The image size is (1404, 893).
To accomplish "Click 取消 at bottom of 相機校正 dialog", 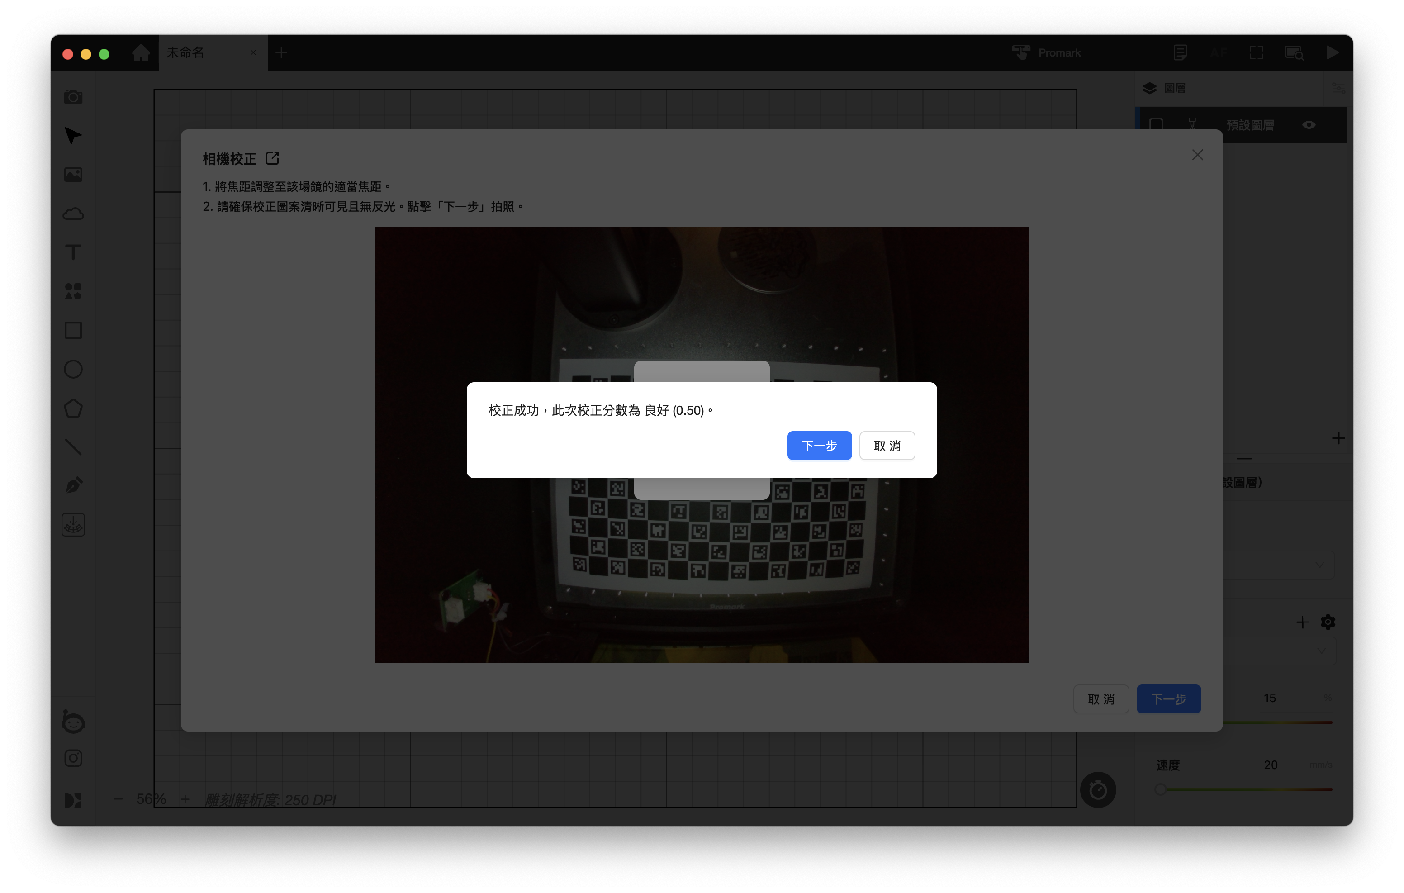I will [x=1100, y=699].
